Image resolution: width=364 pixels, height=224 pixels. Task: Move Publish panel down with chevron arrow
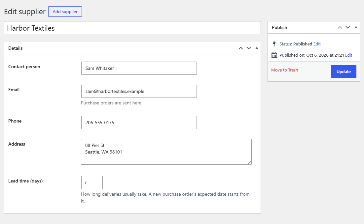click(x=348, y=27)
